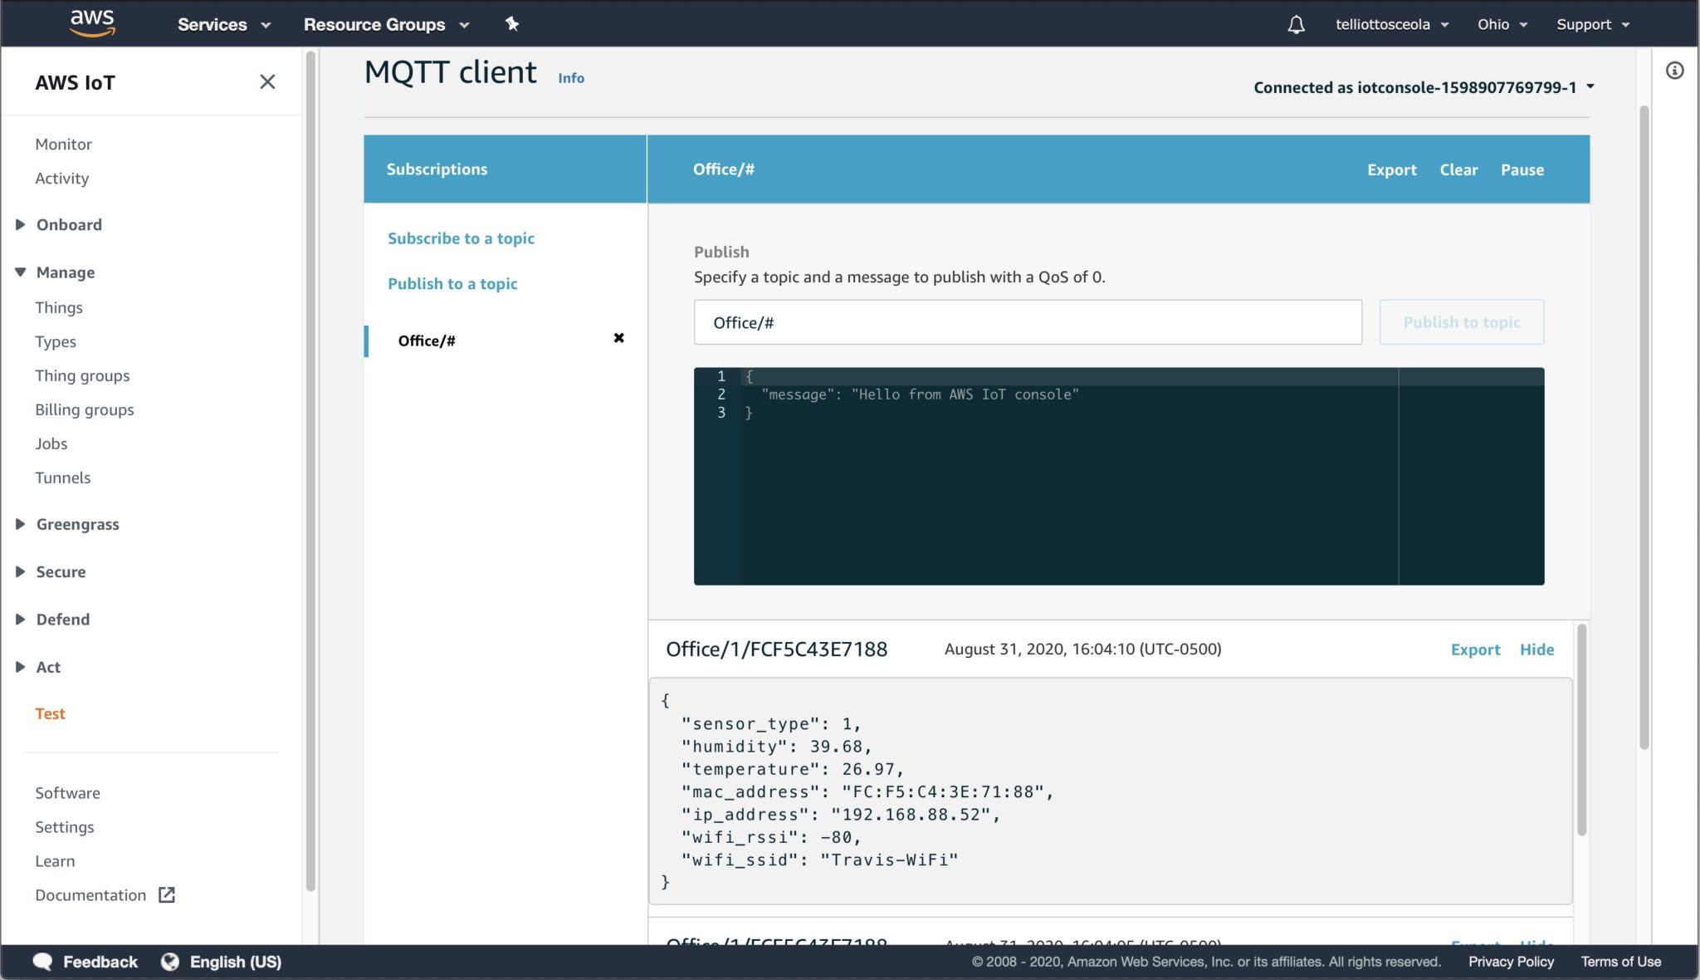Open the Ohio region dropdown
Viewport: 1700px width, 980px height.
pyautogui.click(x=1502, y=24)
